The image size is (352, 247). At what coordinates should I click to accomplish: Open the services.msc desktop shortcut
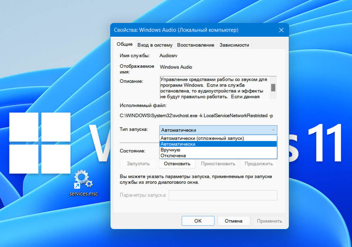click(x=84, y=183)
